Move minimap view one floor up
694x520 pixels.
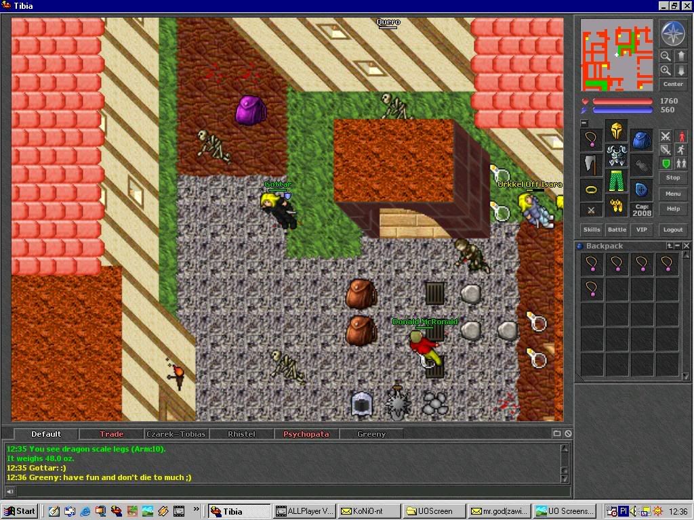680,56
